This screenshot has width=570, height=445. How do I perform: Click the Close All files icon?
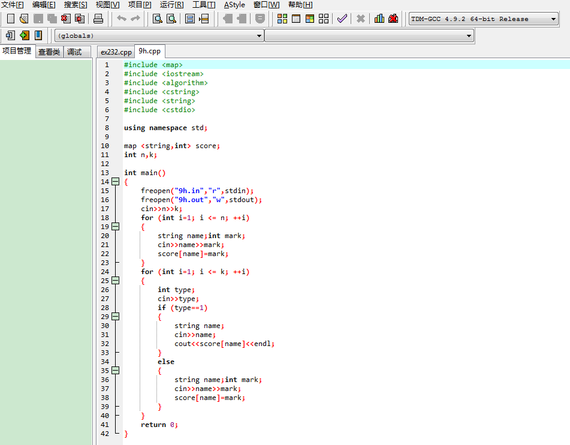[80, 19]
